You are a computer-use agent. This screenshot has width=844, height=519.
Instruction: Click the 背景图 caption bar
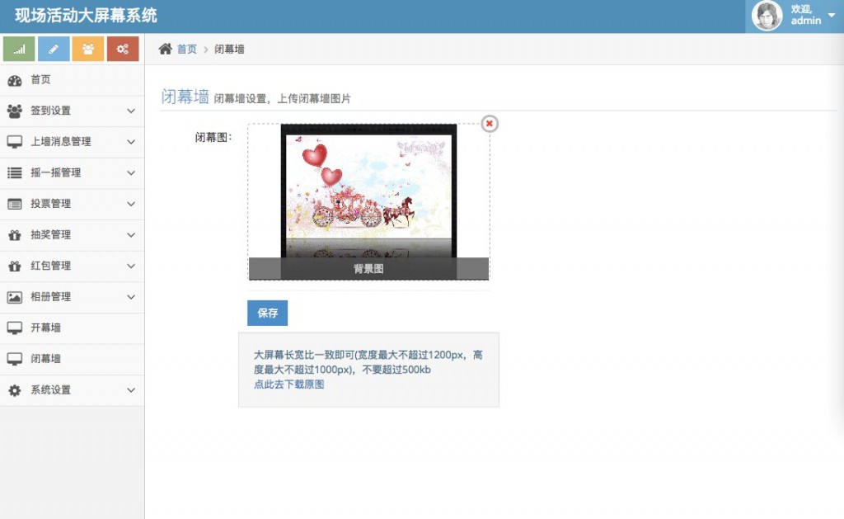368,268
